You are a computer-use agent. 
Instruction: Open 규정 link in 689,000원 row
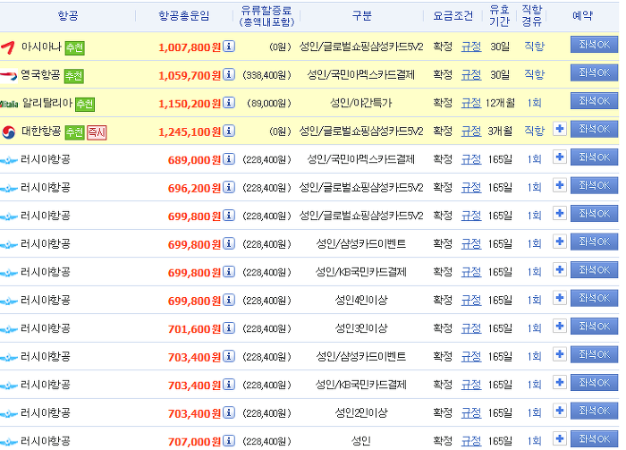[471, 159]
